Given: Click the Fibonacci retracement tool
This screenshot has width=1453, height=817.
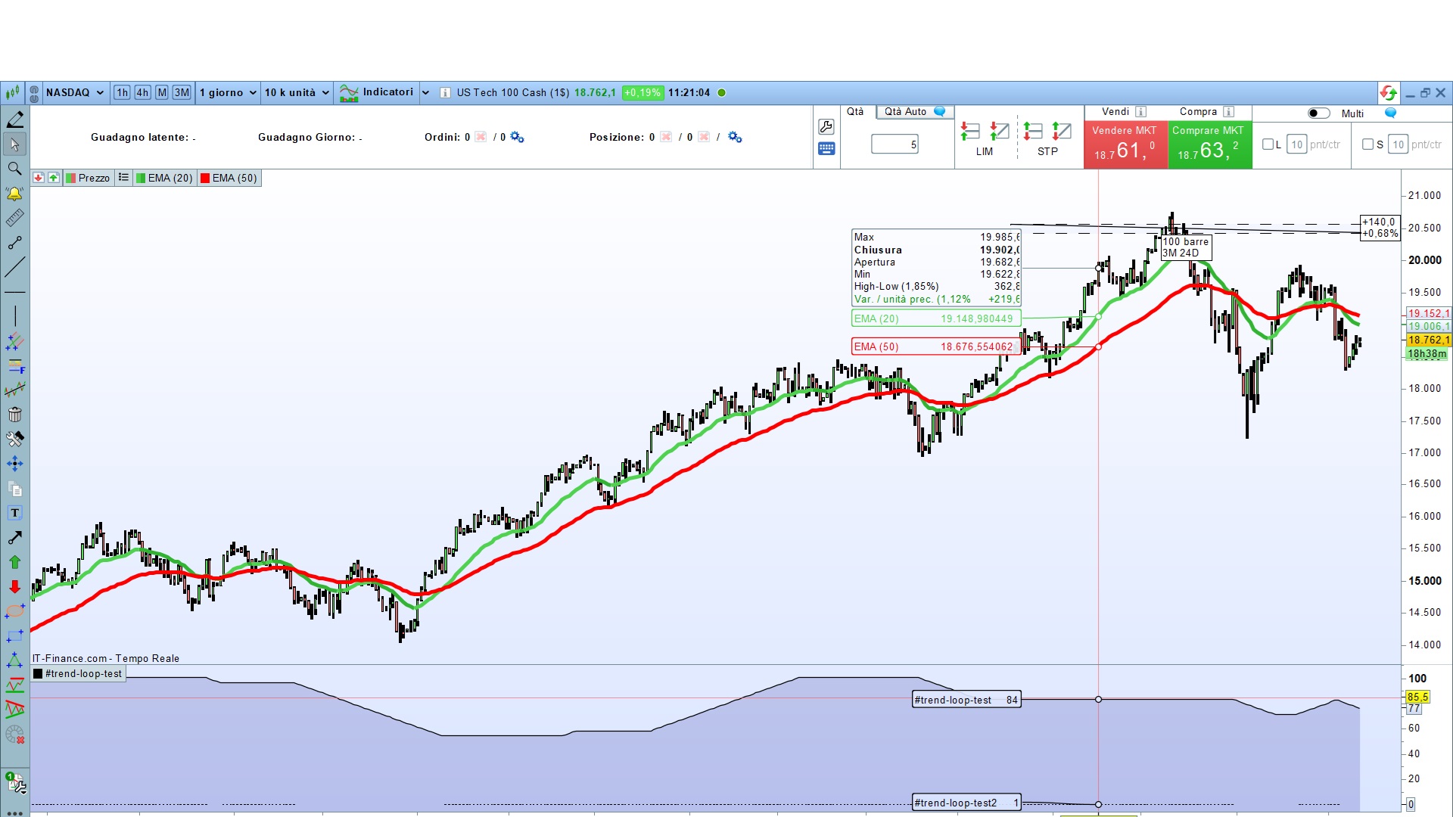Looking at the screenshot, I should [x=15, y=366].
